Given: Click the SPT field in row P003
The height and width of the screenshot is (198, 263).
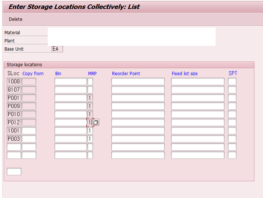Looking at the screenshot, I should point(232,139).
